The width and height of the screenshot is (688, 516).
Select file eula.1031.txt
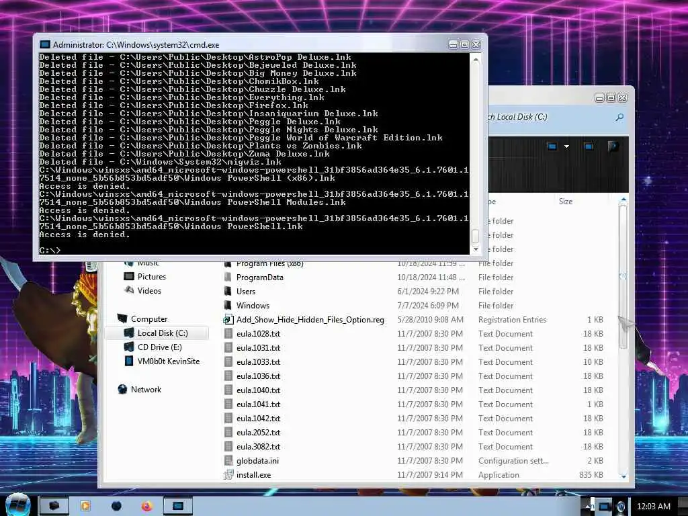[x=258, y=347]
